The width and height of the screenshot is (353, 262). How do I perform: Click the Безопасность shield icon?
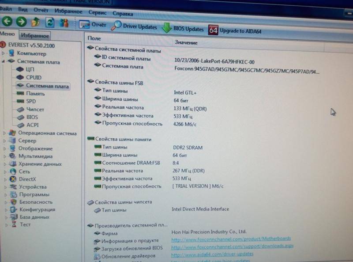[x=14, y=202]
